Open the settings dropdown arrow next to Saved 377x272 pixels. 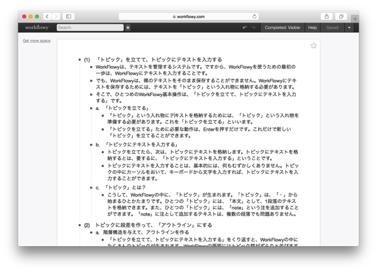point(349,28)
